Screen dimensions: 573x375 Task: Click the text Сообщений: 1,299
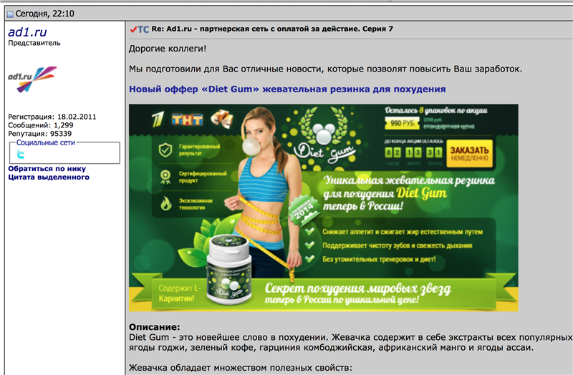point(41,125)
